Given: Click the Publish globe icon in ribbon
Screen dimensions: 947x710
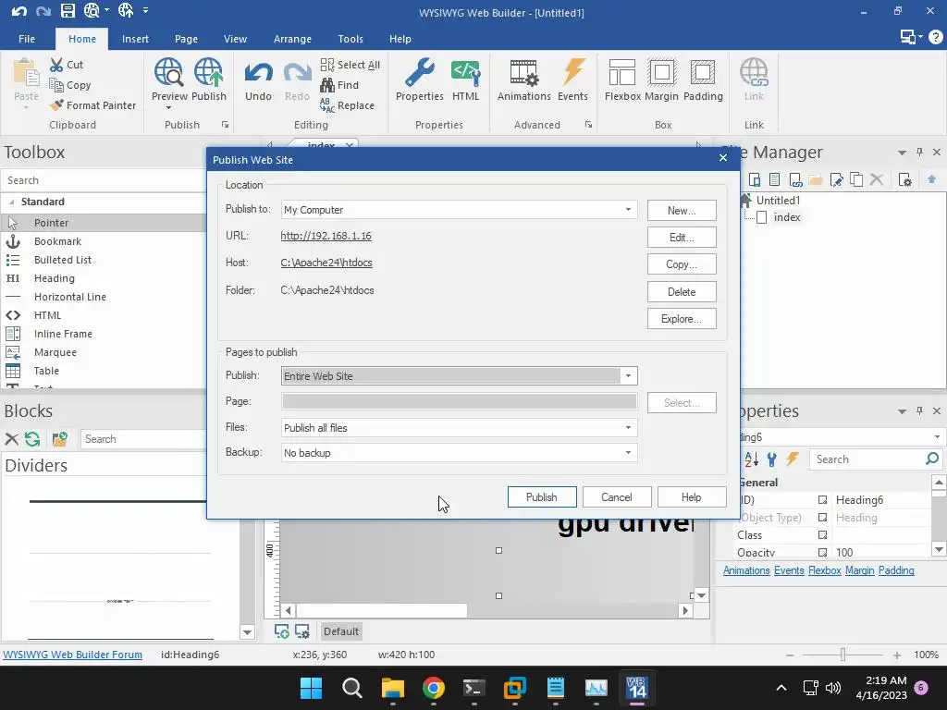Looking at the screenshot, I should coord(208,72).
